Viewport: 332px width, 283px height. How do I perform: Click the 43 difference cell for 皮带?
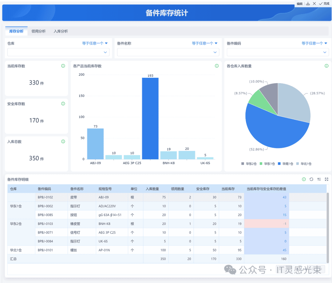pos(267,197)
